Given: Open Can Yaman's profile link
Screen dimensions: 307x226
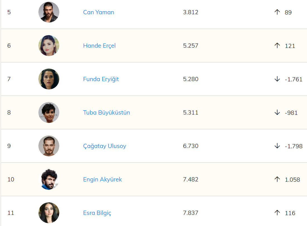Looking at the screenshot, I should [x=99, y=12].
